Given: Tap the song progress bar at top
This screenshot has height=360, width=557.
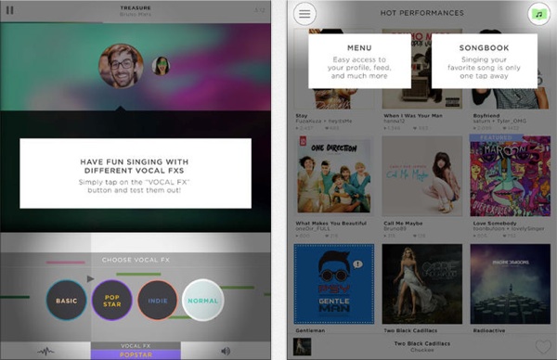Looking at the screenshot, I should [x=136, y=22].
